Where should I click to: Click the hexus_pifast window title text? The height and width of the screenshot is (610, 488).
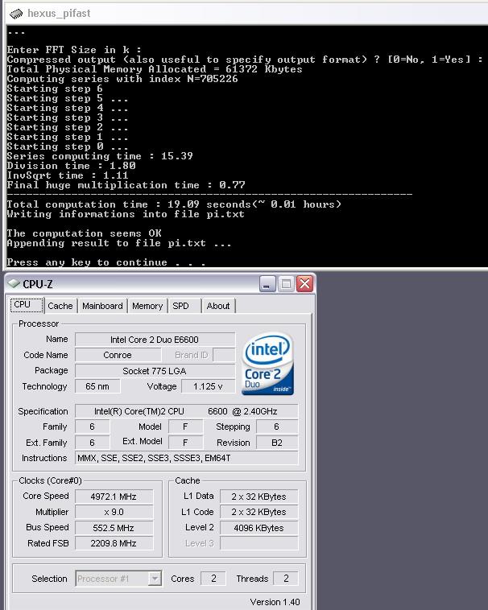(x=59, y=14)
